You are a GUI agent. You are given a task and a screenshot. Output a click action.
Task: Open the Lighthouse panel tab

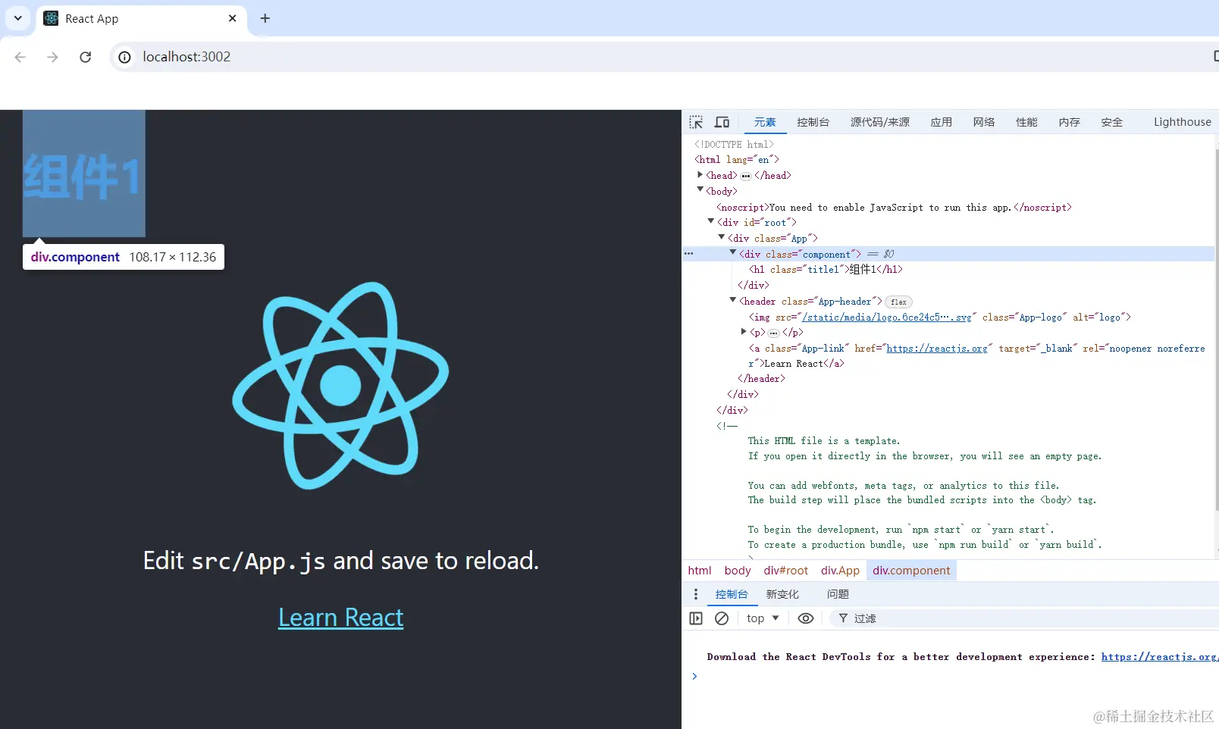click(1182, 122)
